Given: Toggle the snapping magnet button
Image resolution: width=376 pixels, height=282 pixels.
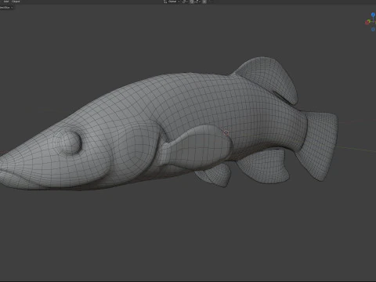Looking at the screenshot, I should (x=192, y=2).
